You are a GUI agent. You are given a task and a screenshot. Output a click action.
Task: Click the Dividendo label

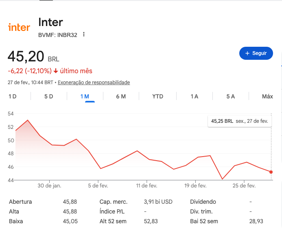[x=203, y=202]
